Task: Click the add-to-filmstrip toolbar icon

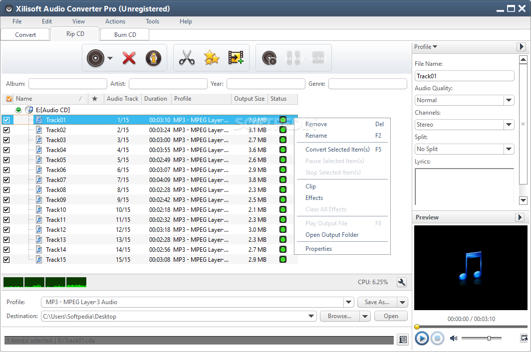Action: pyautogui.click(x=236, y=57)
